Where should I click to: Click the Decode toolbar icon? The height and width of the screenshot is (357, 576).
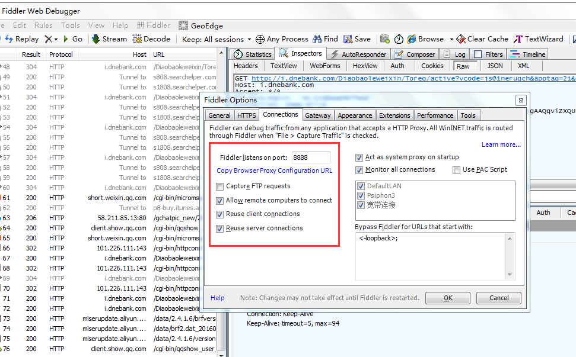click(x=137, y=39)
